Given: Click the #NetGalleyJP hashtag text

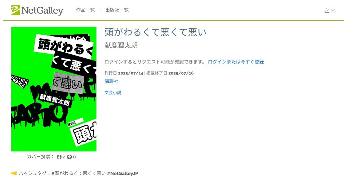Looking at the screenshot, I should [122, 173].
